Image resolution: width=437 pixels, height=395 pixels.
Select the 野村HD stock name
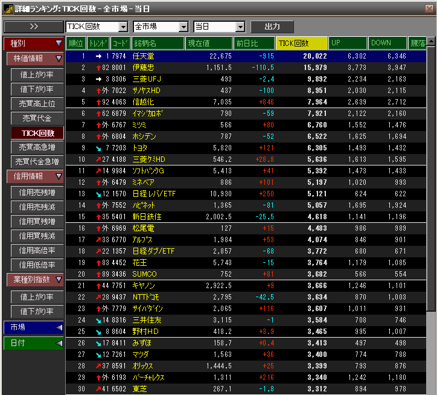pos(145,332)
